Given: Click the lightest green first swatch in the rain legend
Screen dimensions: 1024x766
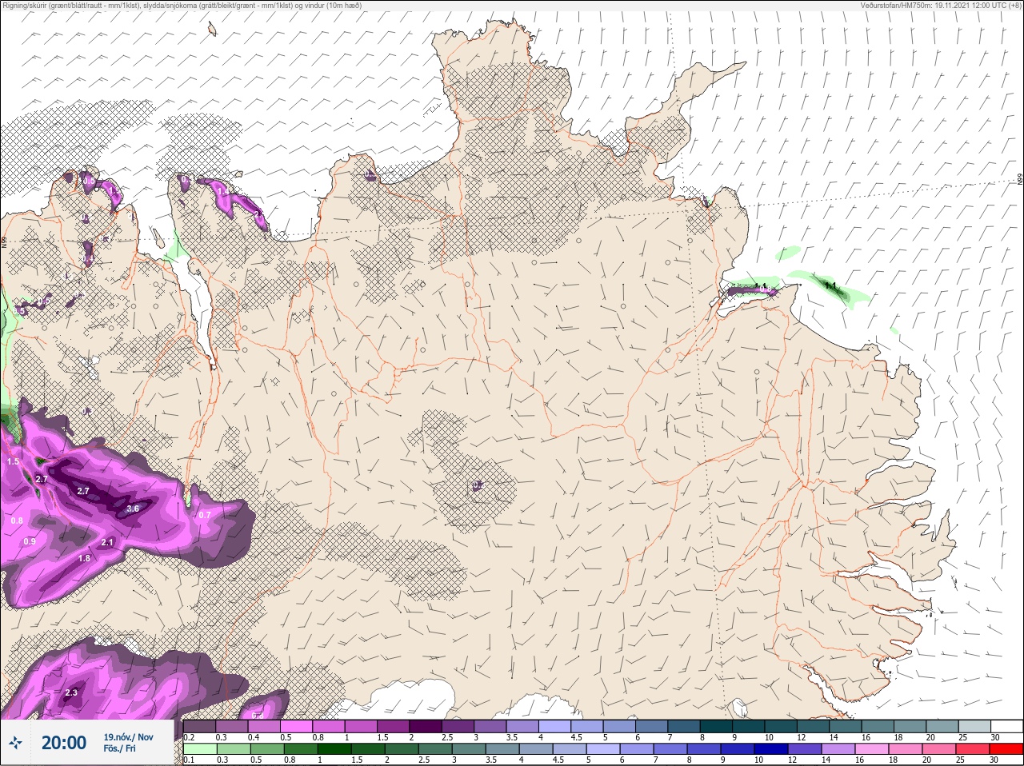Looking at the screenshot, I should pos(200,749).
